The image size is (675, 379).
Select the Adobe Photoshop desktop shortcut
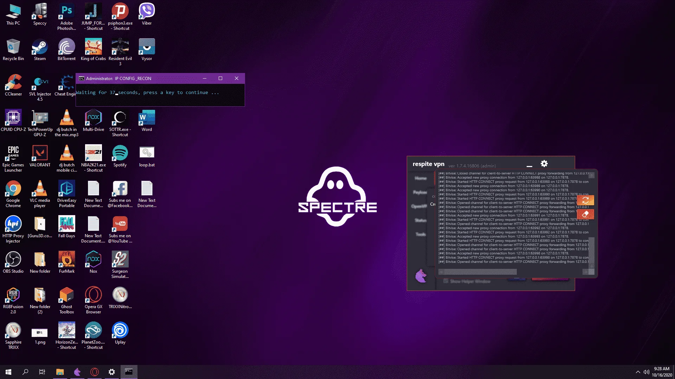(66, 17)
